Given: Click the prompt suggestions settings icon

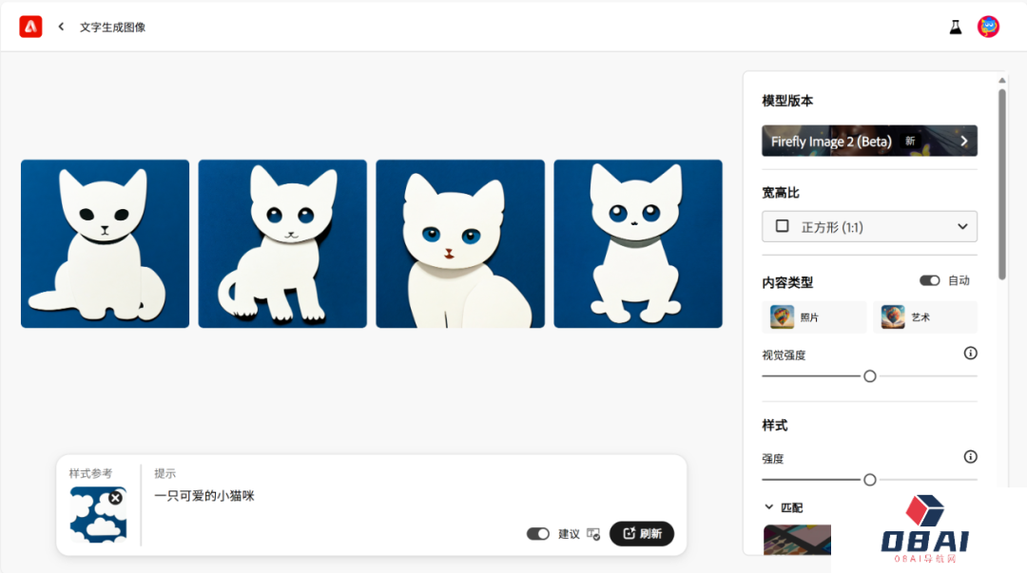Looking at the screenshot, I should click(593, 534).
